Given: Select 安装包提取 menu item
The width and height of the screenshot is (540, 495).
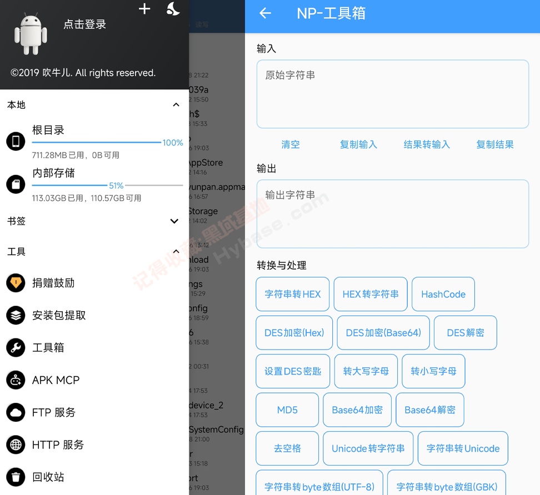Looking at the screenshot, I should [94, 315].
